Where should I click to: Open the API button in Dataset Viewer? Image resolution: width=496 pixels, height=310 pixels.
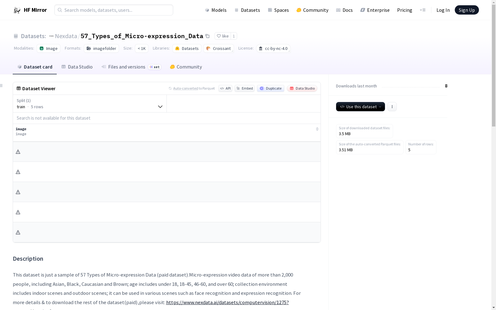click(x=225, y=88)
